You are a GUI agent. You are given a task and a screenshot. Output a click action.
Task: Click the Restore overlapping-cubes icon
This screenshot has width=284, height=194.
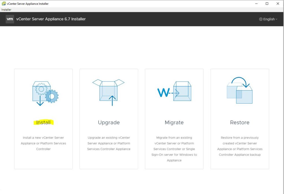[x=240, y=90]
